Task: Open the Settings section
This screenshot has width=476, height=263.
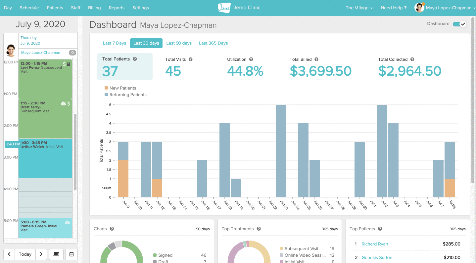Action: pyautogui.click(x=141, y=8)
